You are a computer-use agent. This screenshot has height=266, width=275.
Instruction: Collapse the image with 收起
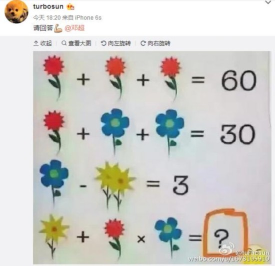pyautogui.click(x=42, y=43)
